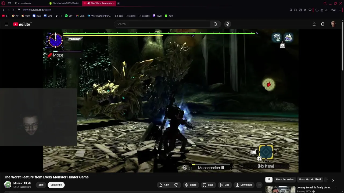Go back to the previous page
The image size is (344, 193).
[3, 10]
